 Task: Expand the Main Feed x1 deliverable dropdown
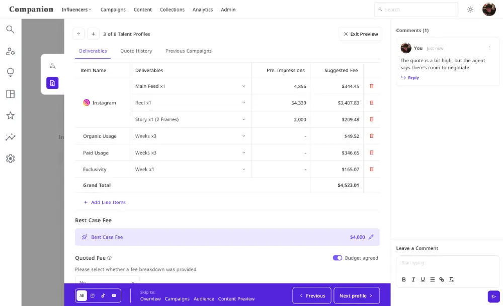tap(244, 86)
